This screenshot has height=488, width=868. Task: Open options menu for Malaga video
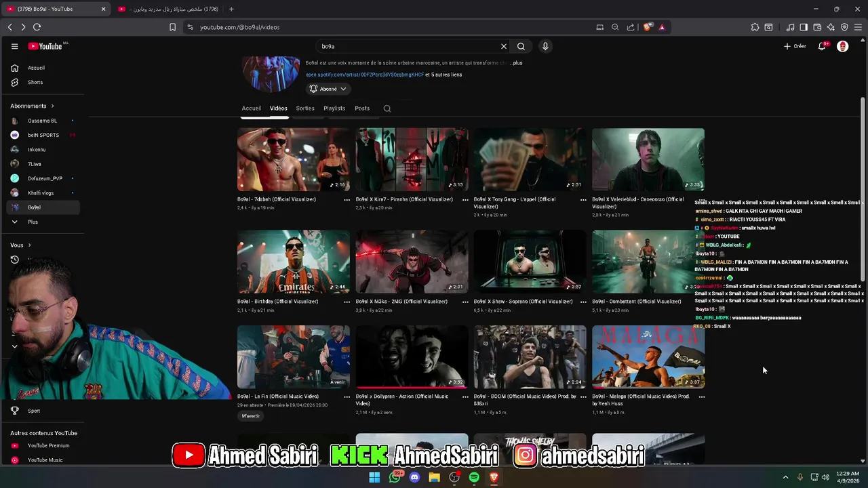702,396
